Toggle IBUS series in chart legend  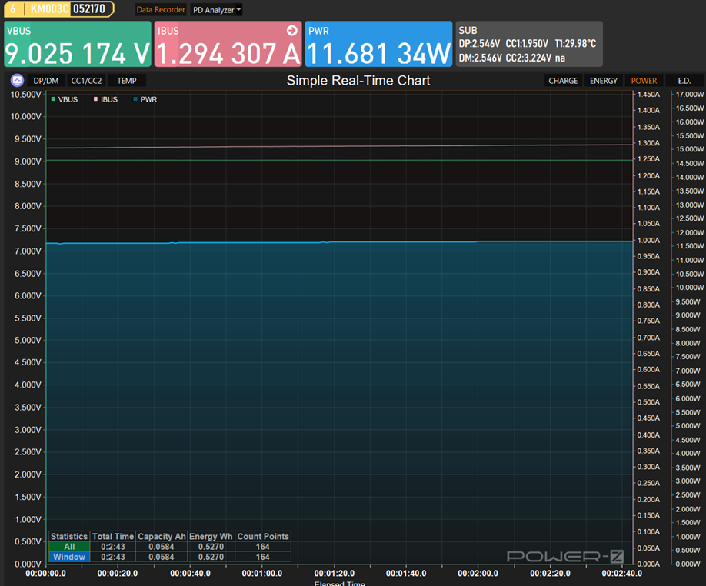pos(105,99)
